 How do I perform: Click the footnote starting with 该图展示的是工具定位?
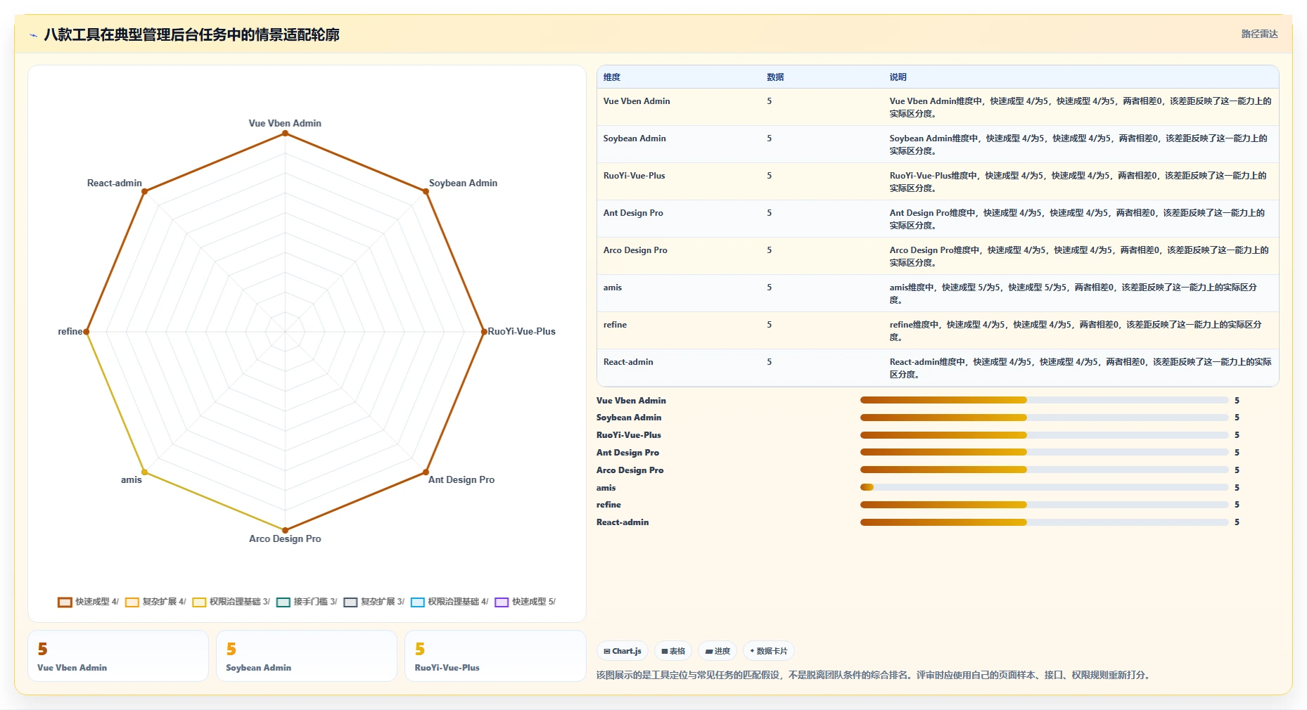coord(874,675)
